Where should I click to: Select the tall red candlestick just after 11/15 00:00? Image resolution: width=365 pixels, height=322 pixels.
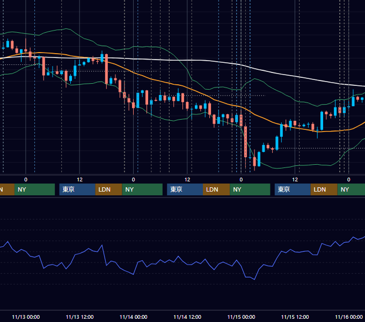pos(246,142)
